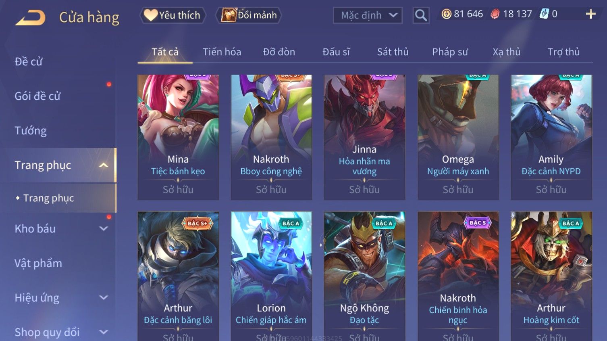Open Gói đề cử in the sidebar

pyautogui.click(x=37, y=96)
